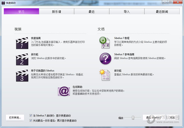The height and width of the screenshot is (128, 184).
Task: Click the 视频 section heading
Action: coord(18,29)
